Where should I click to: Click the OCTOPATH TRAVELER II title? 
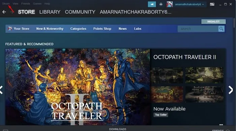(185, 57)
